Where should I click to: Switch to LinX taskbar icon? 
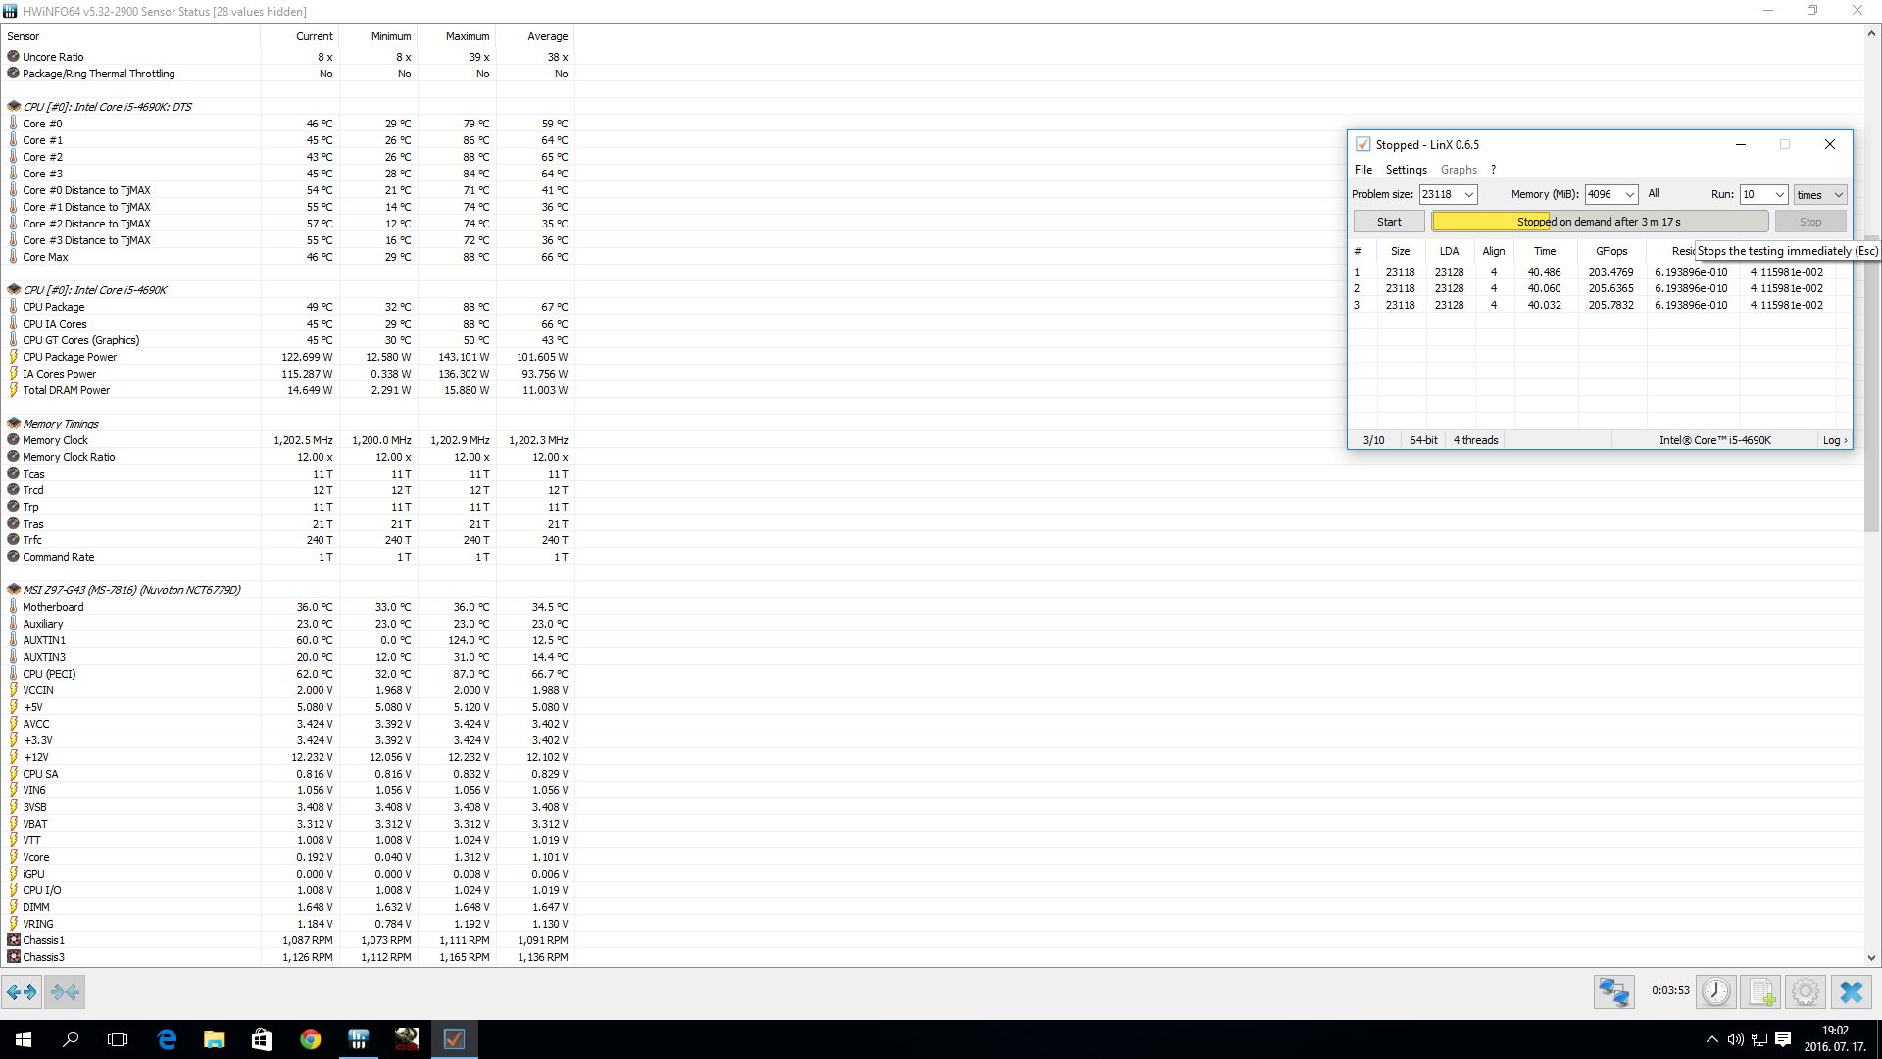454,1039
